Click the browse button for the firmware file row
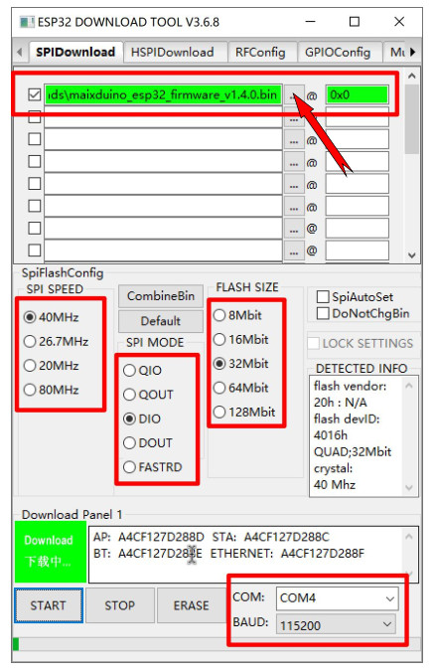 [293, 94]
